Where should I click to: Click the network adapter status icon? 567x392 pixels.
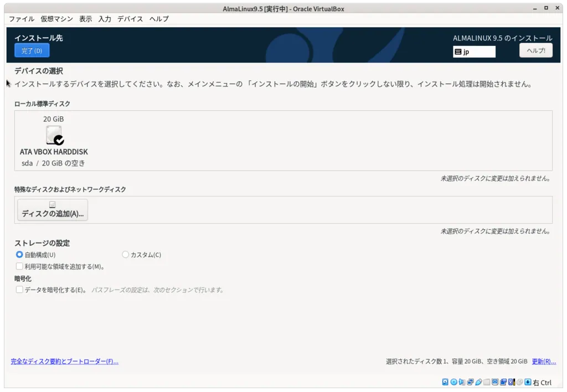[x=470, y=382]
